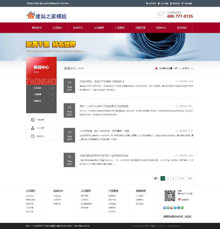
Task: Click the person icon in the top bar
Action: 171,3
